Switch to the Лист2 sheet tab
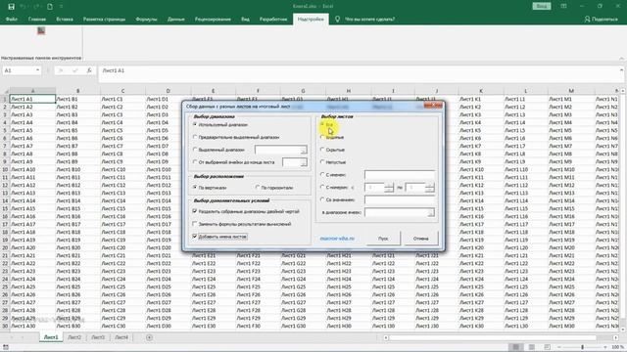This screenshot has height=352, width=627. coord(74,337)
